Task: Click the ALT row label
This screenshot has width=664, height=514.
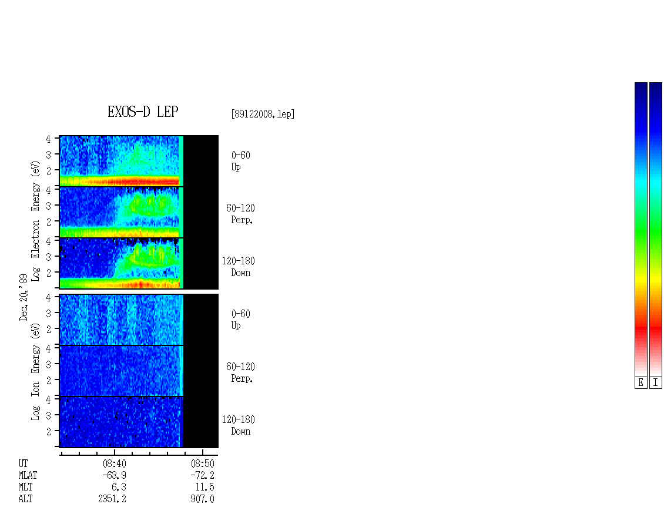Action: click(x=25, y=499)
